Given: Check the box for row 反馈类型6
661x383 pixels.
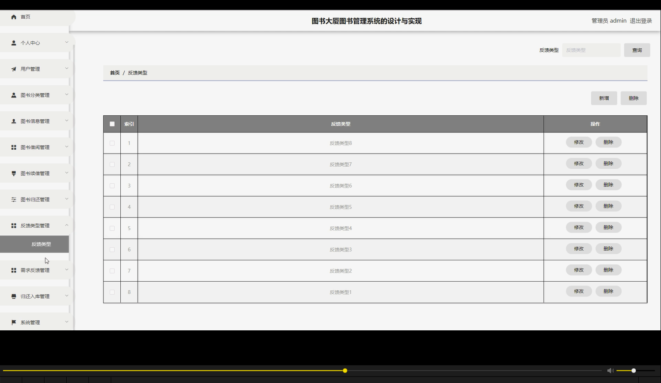Looking at the screenshot, I should [112, 186].
